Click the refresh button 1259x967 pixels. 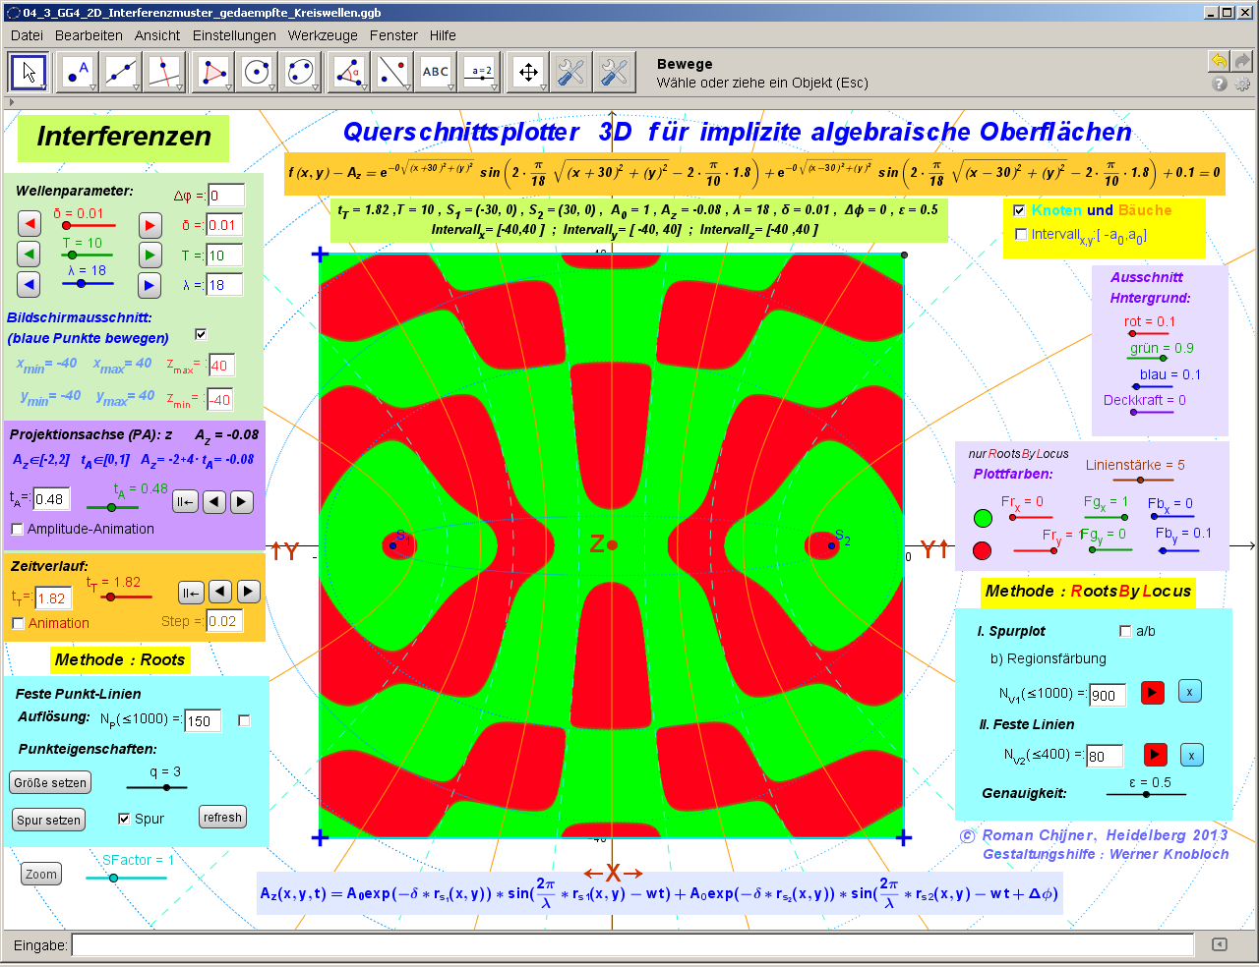click(222, 817)
